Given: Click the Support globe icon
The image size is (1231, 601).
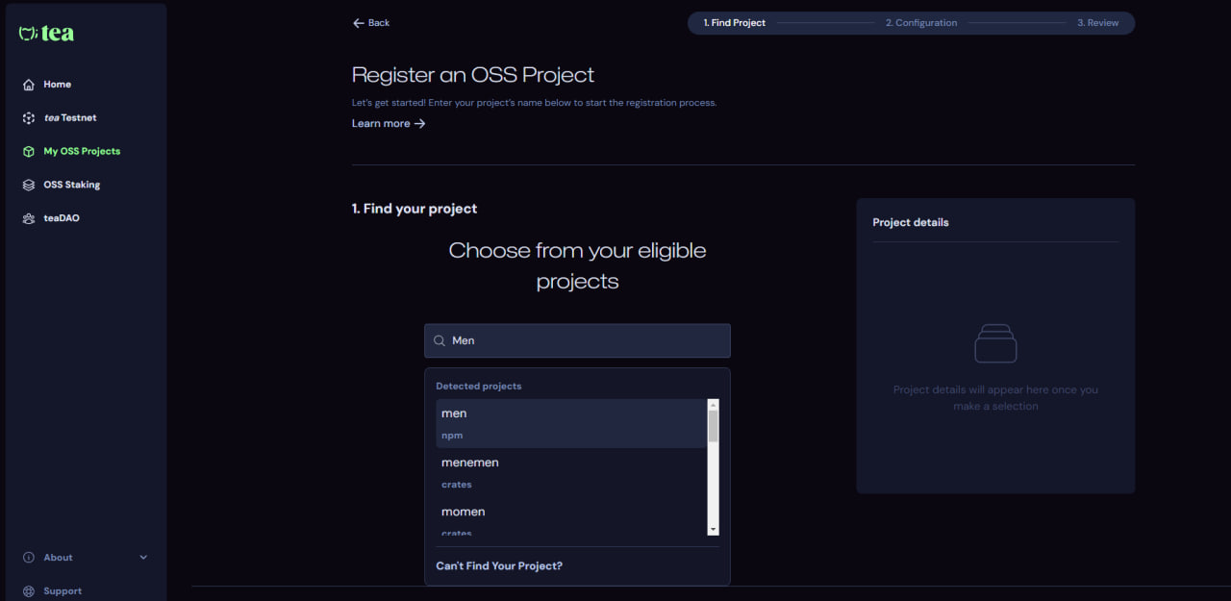Looking at the screenshot, I should click(29, 591).
